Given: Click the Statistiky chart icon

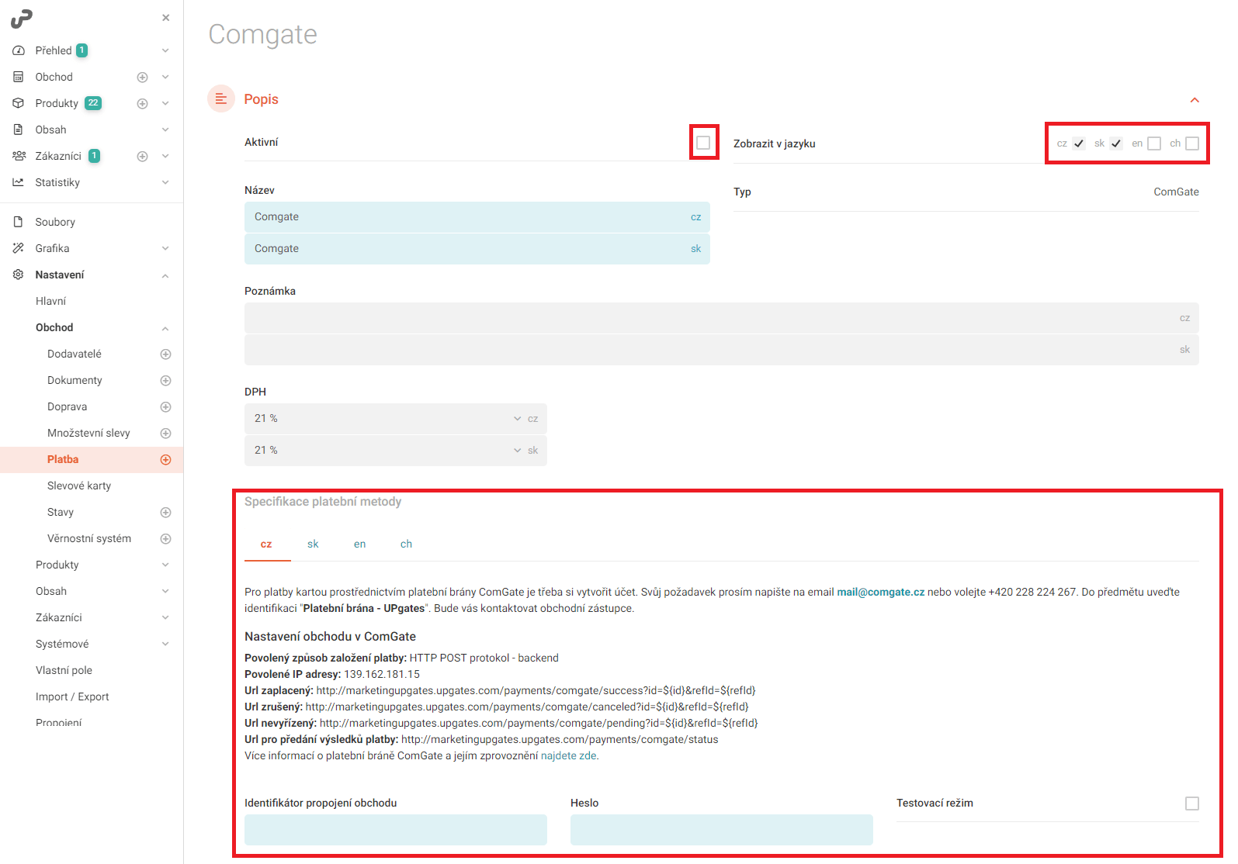Looking at the screenshot, I should pyautogui.click(x=19, y=182).
